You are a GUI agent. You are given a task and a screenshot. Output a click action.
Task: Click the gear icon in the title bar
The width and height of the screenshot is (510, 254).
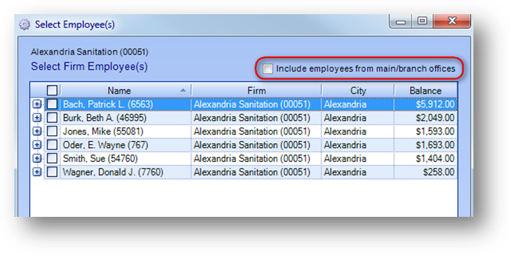pos(24,25)
